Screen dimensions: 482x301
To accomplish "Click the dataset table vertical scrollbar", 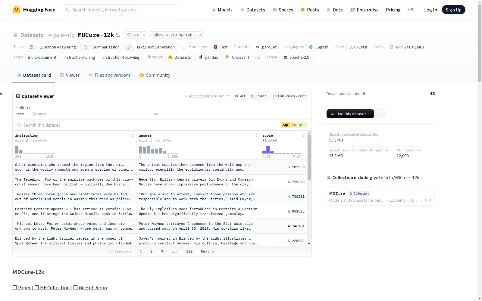I will click(309, 157).
